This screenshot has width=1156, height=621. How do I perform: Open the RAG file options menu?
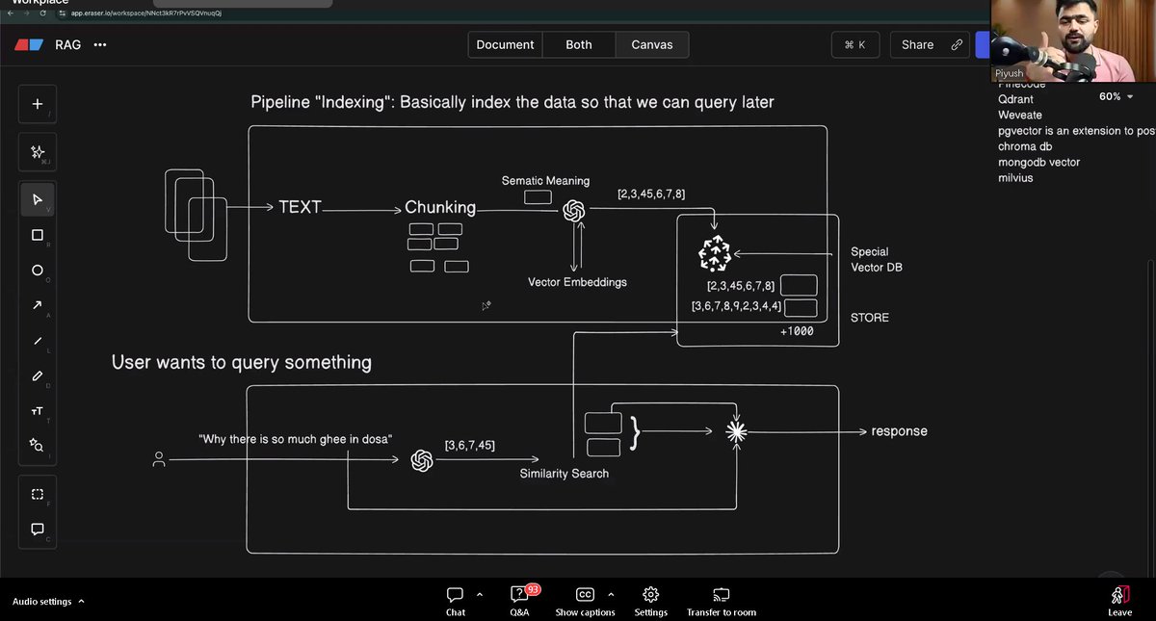pos(100,45)
